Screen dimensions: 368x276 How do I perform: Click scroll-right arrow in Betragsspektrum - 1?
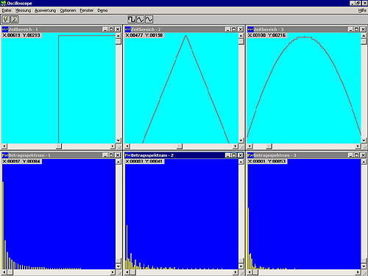point(113,272)
